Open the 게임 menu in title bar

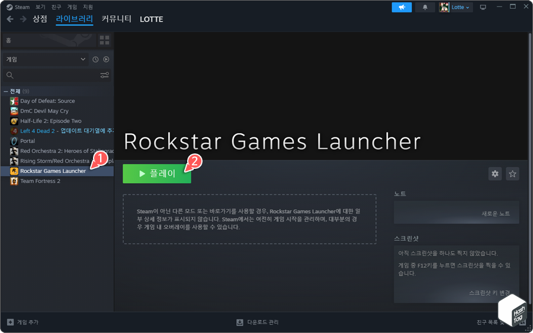(72, 7)
